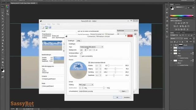Image resolution: width=196 pixels, height=110 pixels.
Task: Select the Horizontal Type tool
Action: (x=2, y=53)
